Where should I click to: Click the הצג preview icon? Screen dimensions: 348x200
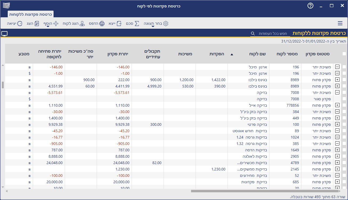[x=37, y=23]
